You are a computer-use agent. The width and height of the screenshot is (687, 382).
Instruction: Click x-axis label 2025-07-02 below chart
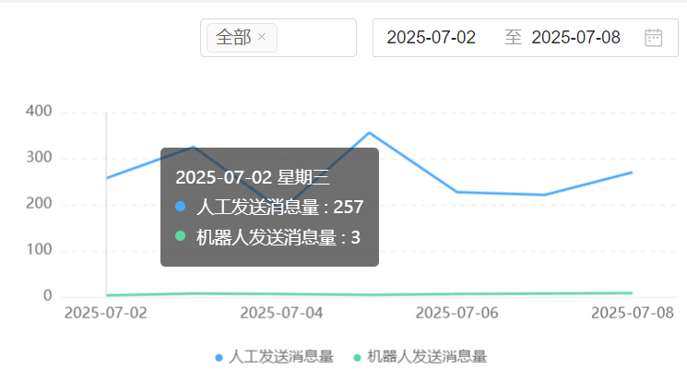pos(106,313)
